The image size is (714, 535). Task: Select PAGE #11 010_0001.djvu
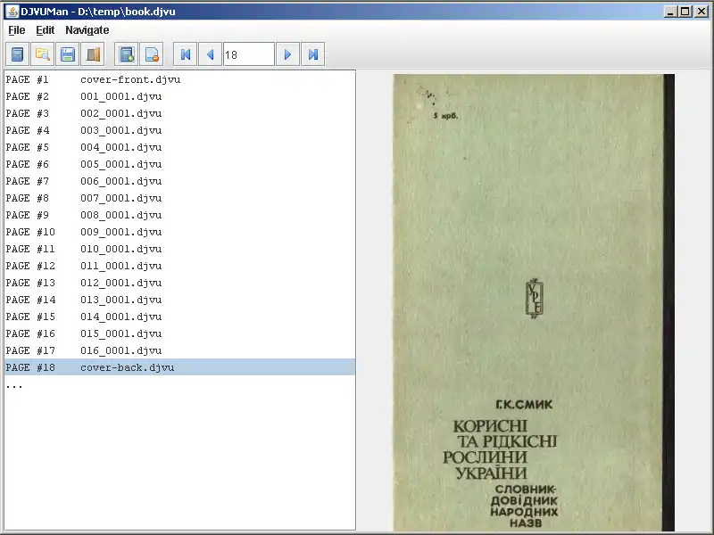coord(180,249)
